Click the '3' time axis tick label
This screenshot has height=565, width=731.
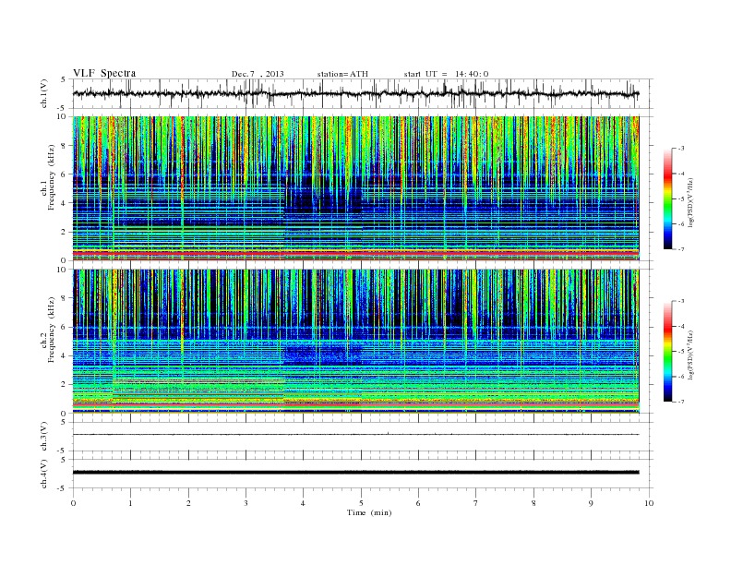pos(246,503)
